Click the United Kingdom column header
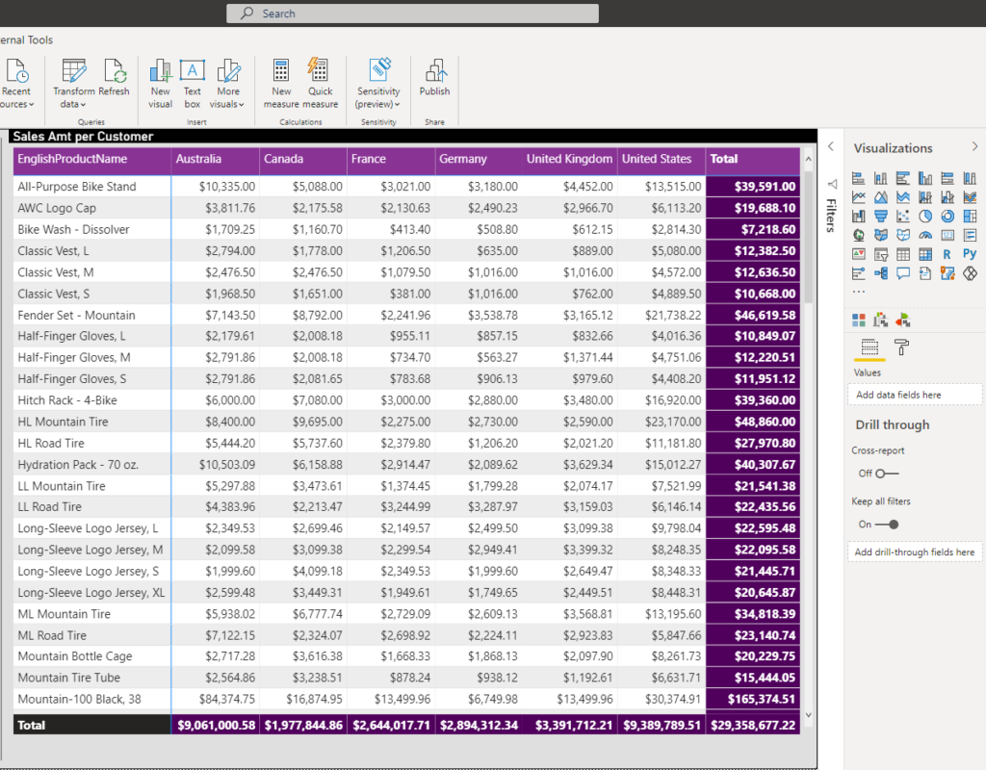 tap(569, 159)
